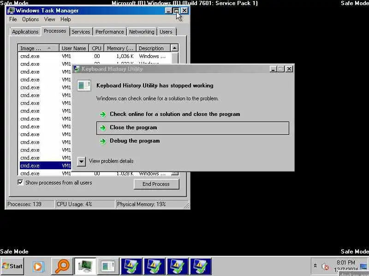Expand View problem details arrow

tap(81, 161)
